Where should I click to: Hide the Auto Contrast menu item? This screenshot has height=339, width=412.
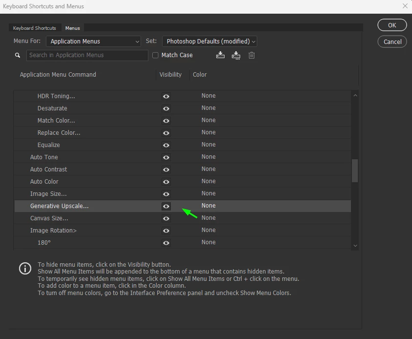pyautogui.click(x=166, y=169)
